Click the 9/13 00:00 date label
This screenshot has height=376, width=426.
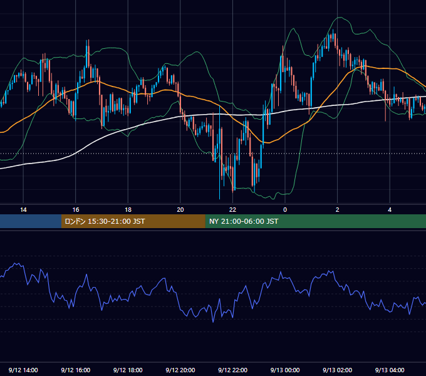tap(285, 370)
